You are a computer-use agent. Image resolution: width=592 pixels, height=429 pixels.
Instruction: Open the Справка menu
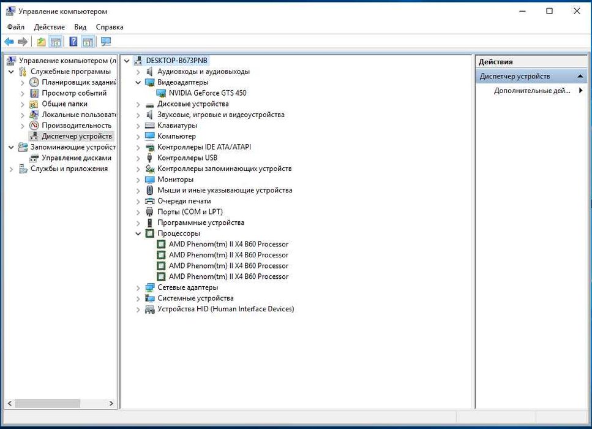tap(110, 27)
